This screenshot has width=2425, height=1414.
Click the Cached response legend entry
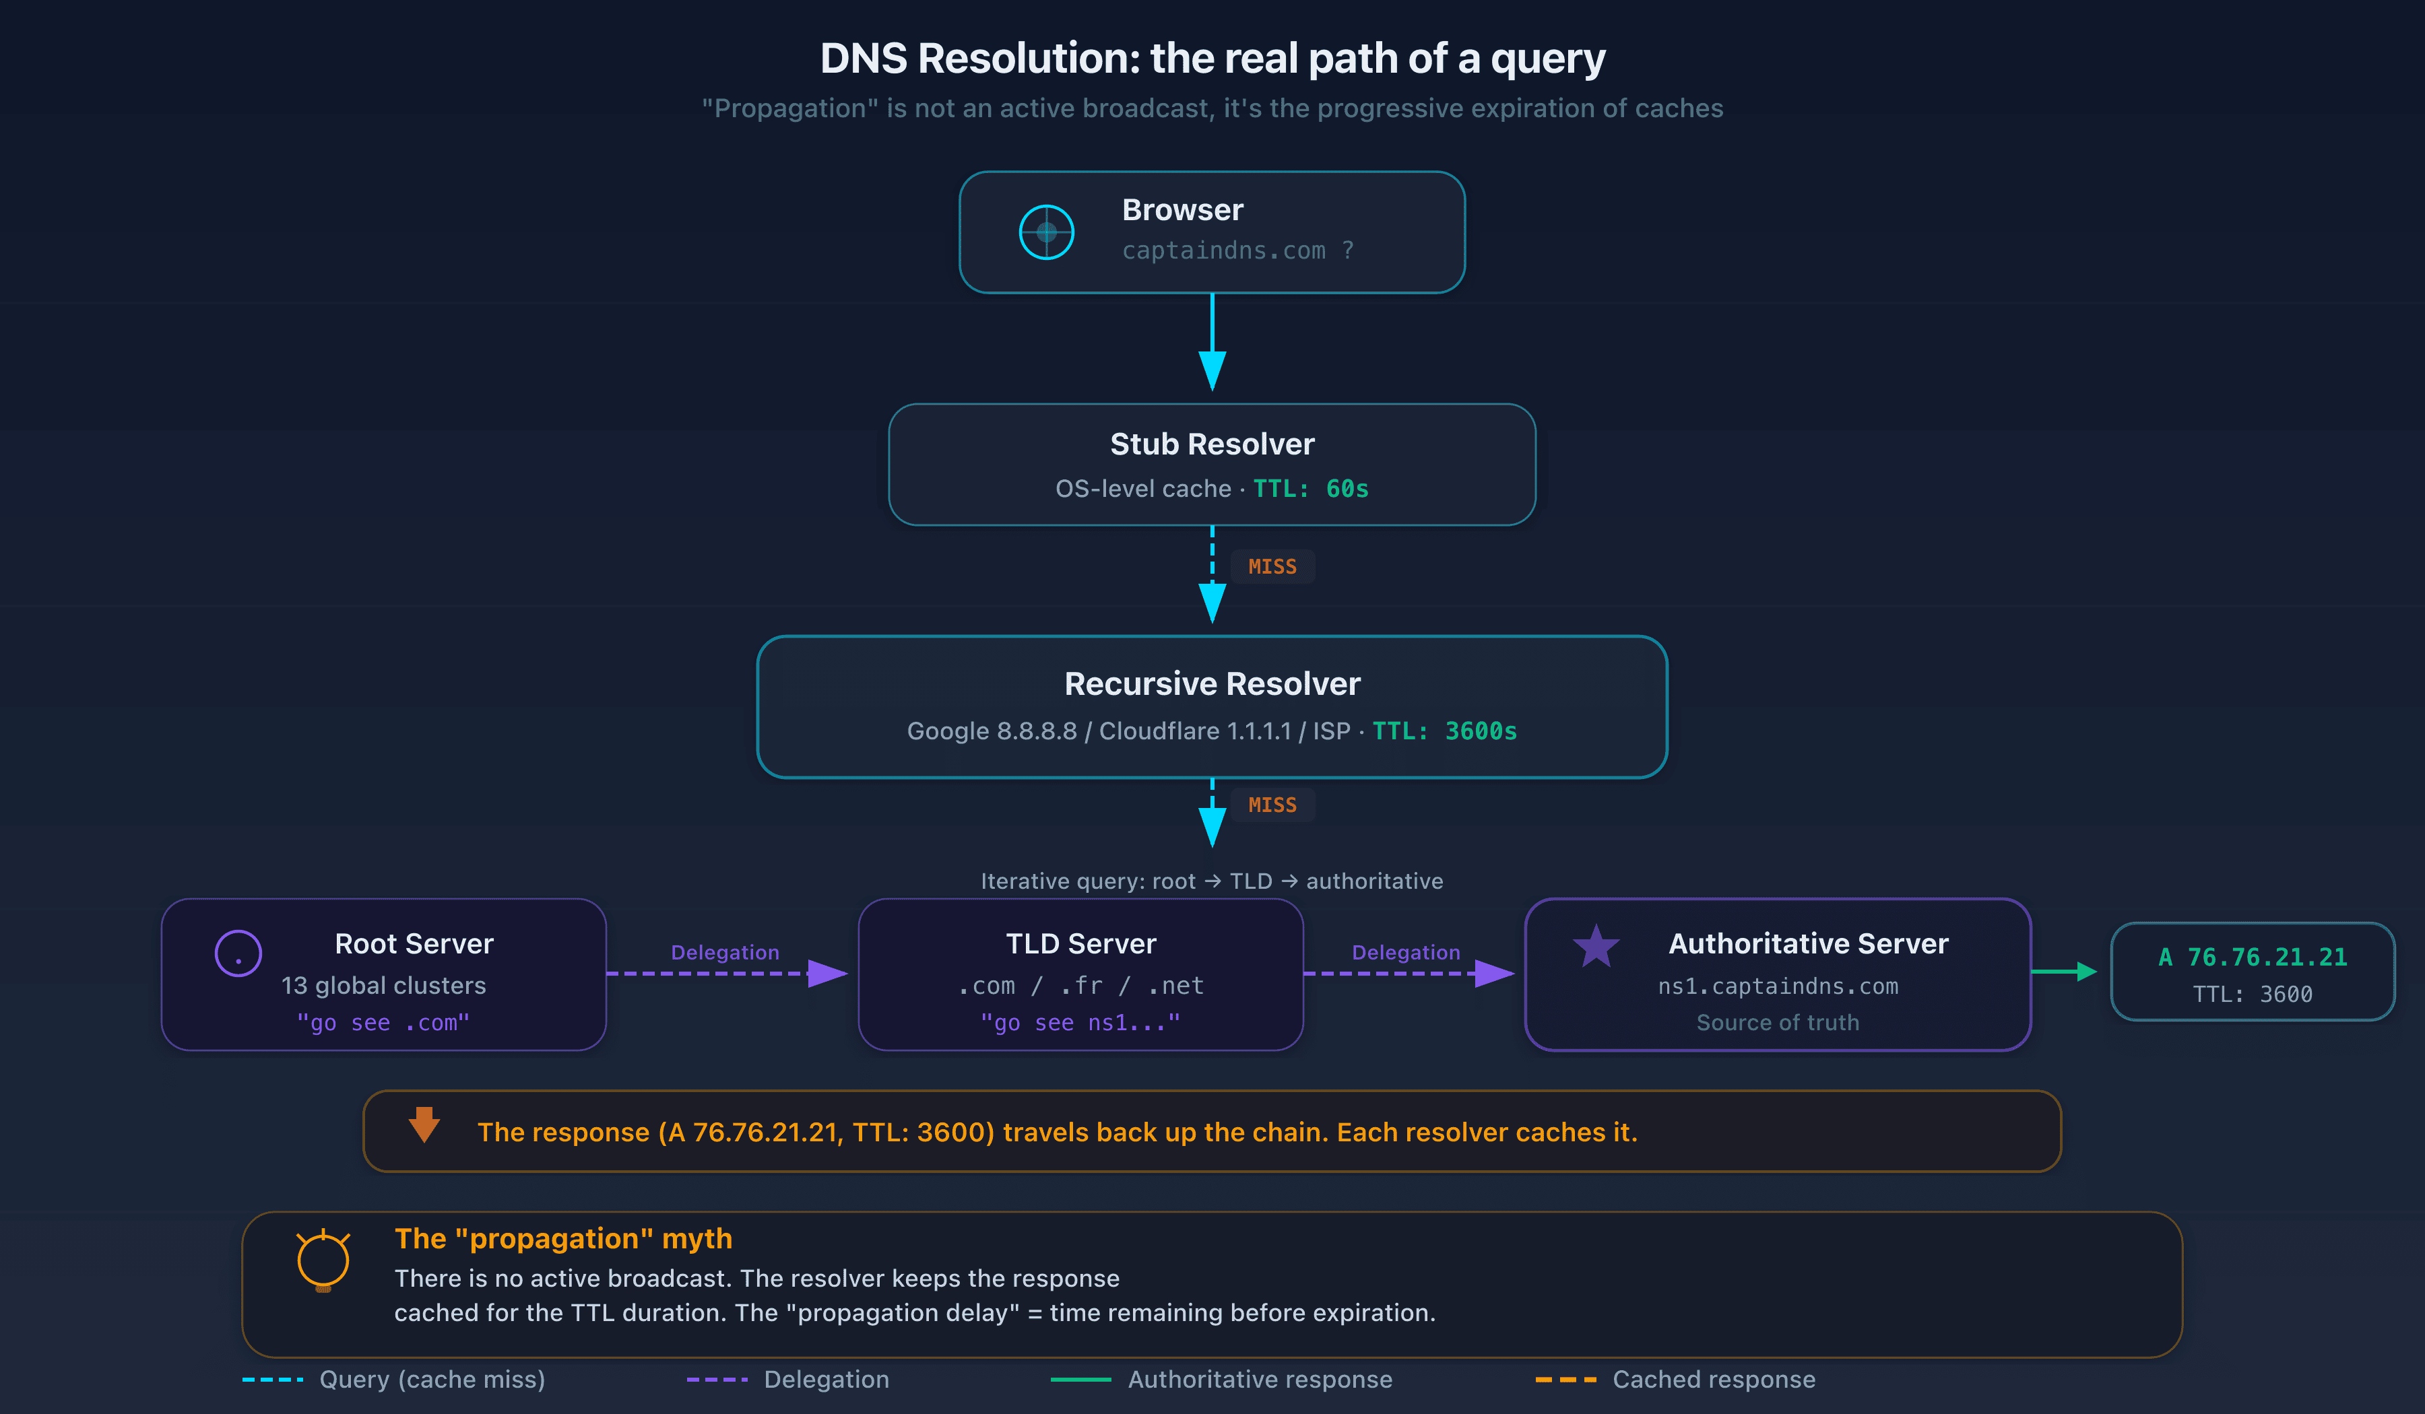[1675, 1380]
